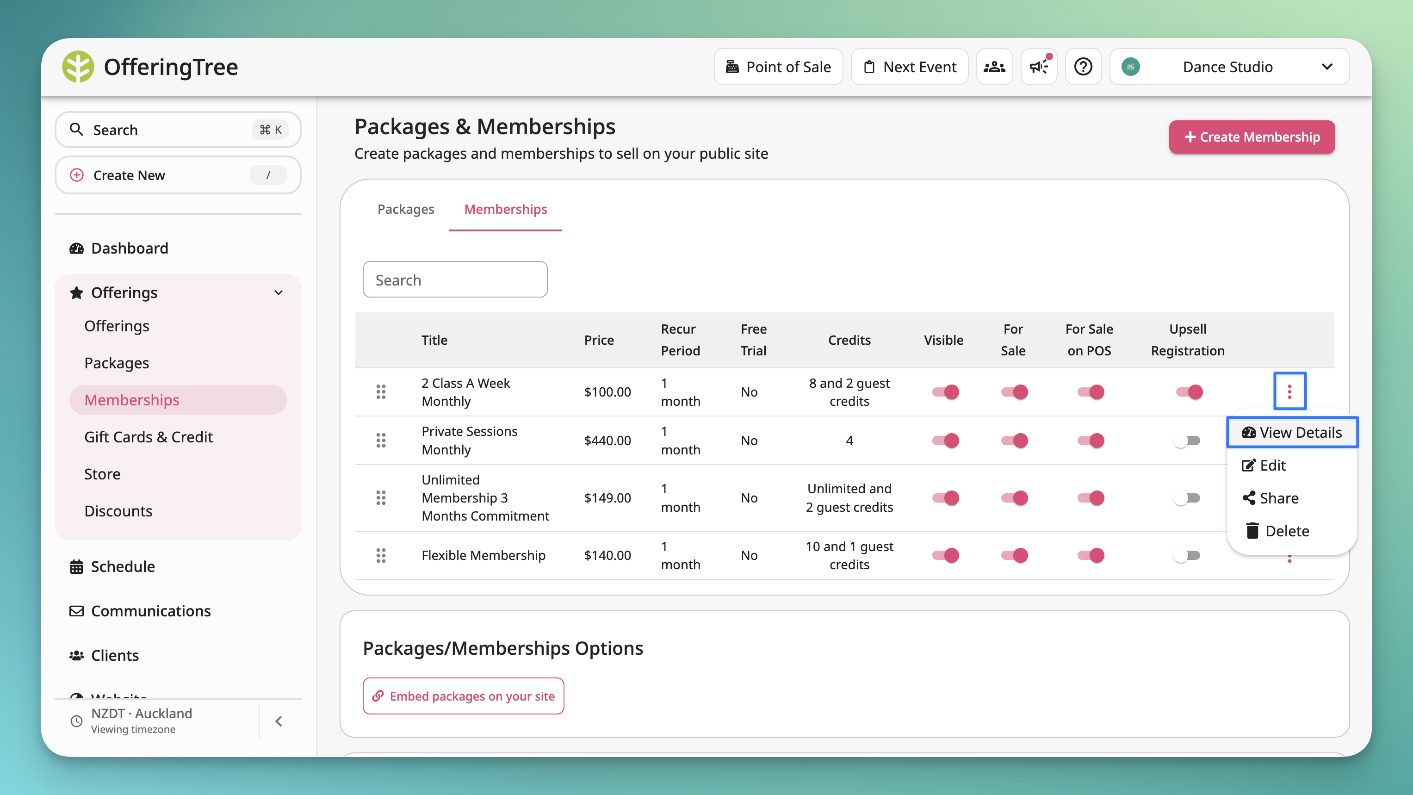This screenshot has width=1413, height=795.
Task: Enable Upsell Registration for Flexible Membership
Action: click(1187, 555)
